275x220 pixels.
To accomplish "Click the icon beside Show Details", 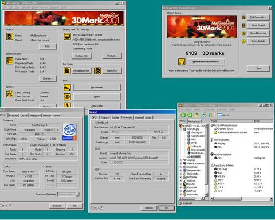I will pyautogui.click(x=243, y=41).
